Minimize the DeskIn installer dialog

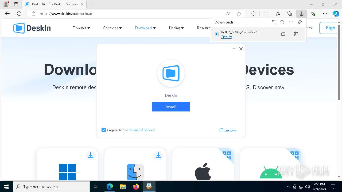(234, 49)
